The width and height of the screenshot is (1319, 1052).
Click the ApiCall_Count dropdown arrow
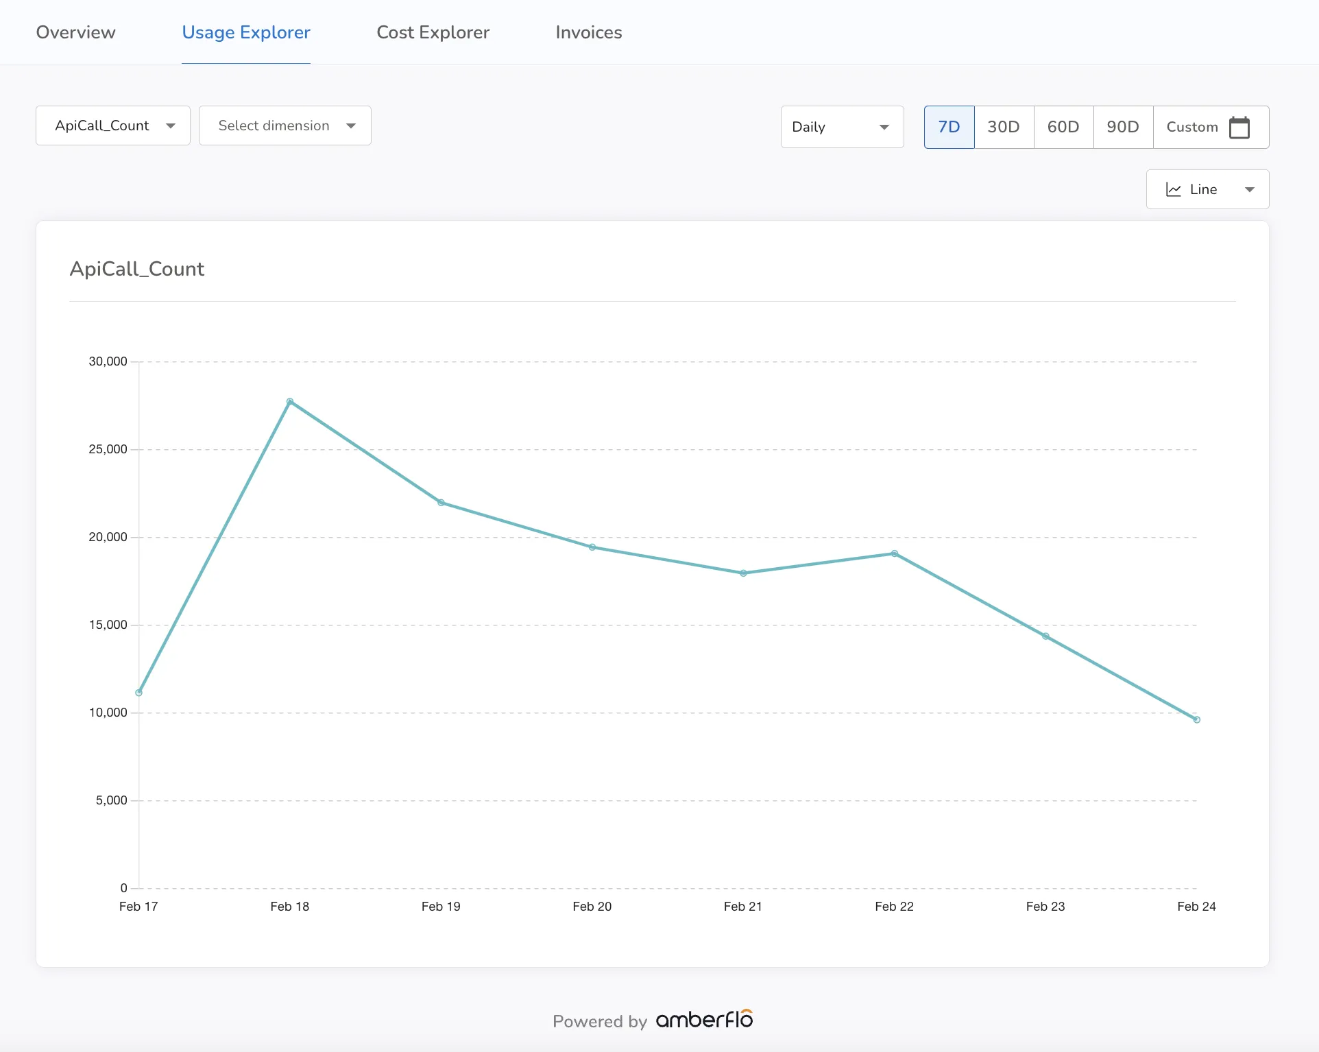171,125
